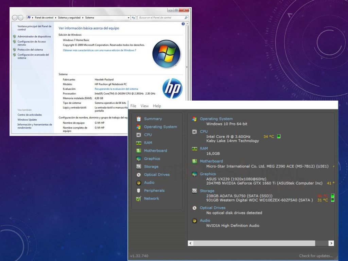Click the Graphics heading in Speccy summary panel
The height and width of the screenshot is (261, 348).
[x=208, y=174]
